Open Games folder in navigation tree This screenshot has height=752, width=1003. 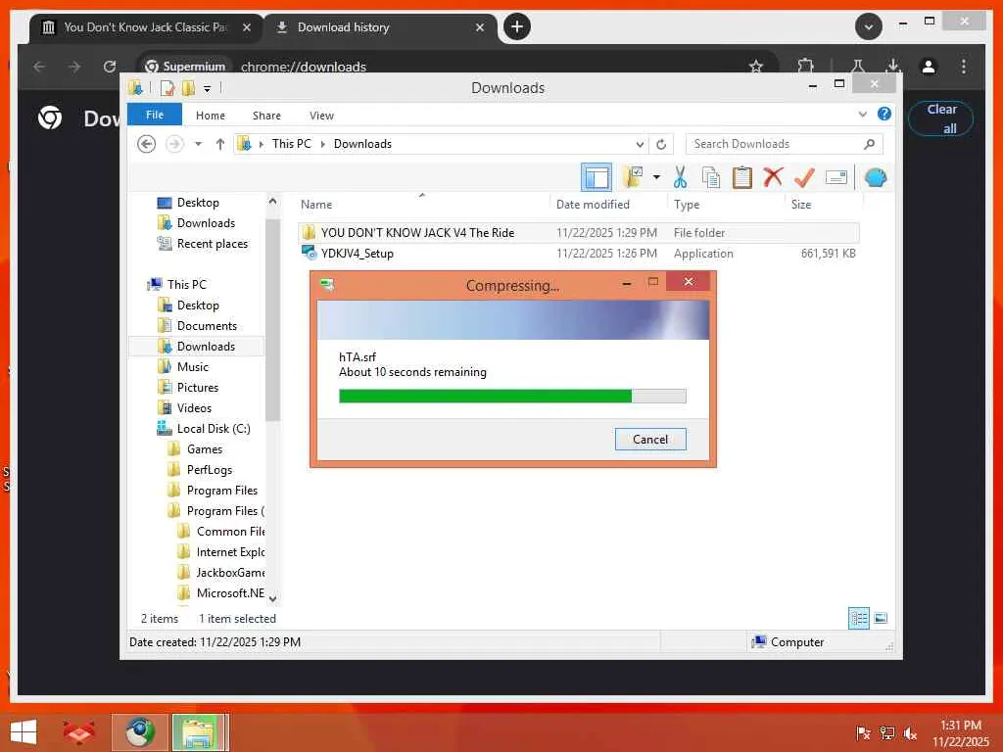[204, 449]
